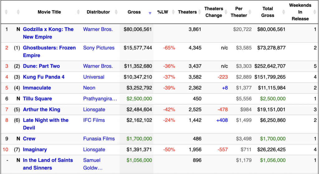319x174 pixels.
Task: Click the sort arrows beside Total Gross
Action: pyautogui.click(x=284, y=12)
